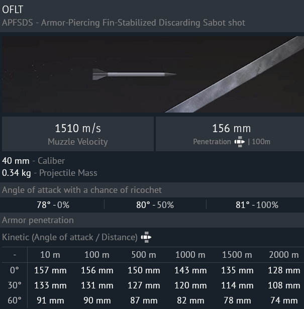Click the 40 mm Caliber line
The image size is (304, 309).
(33, 161)
